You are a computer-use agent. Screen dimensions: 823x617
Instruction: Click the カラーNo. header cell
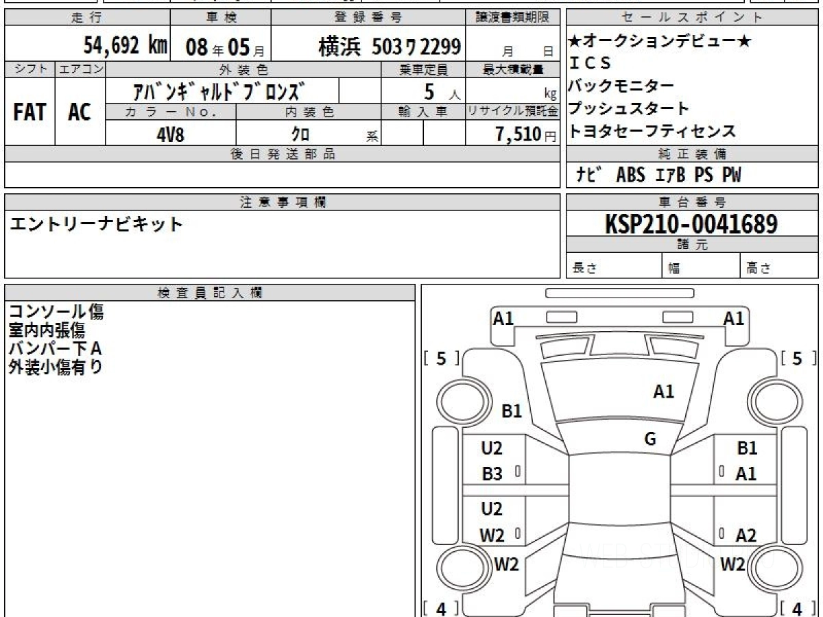(x=171, y=112)
